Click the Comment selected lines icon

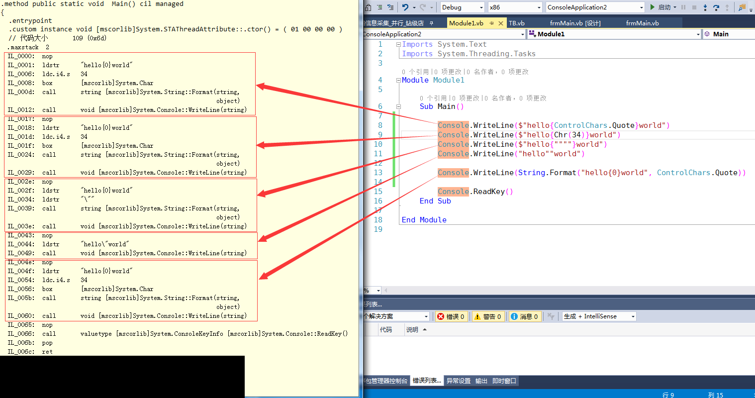tap(379, 7)
